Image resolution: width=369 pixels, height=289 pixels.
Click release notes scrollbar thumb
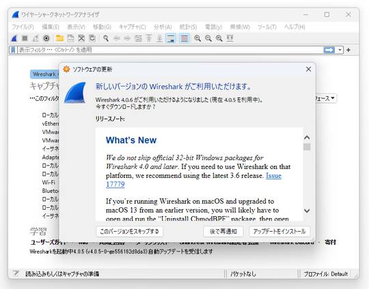click(307, 147)
